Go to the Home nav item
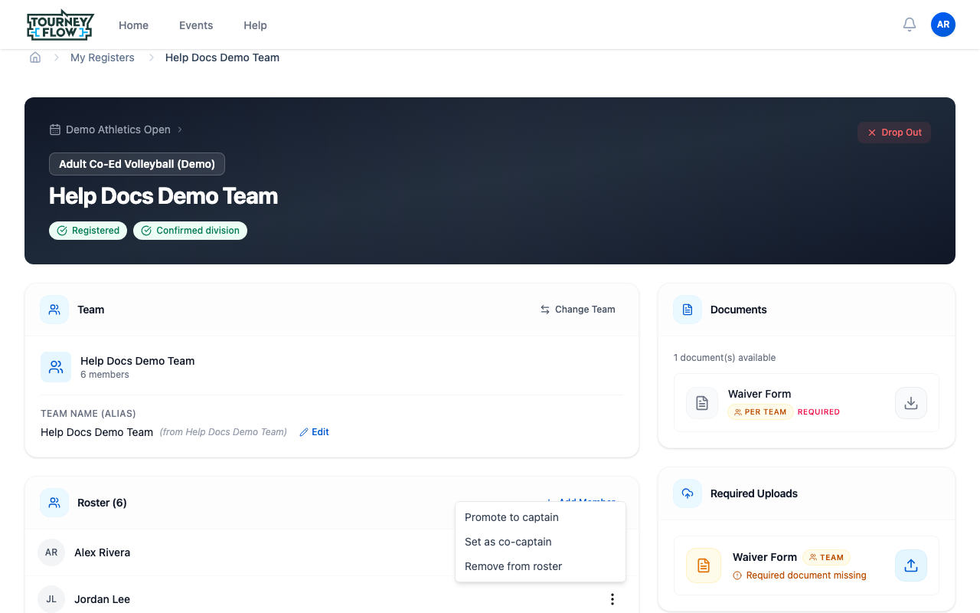This screenshot has height=613, width=980. click(133, 25)
